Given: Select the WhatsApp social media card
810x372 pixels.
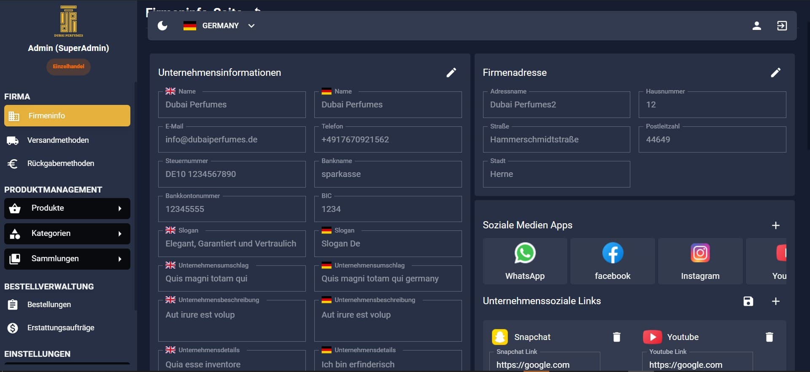Looking at the screenshot, I should click(525, 261).
